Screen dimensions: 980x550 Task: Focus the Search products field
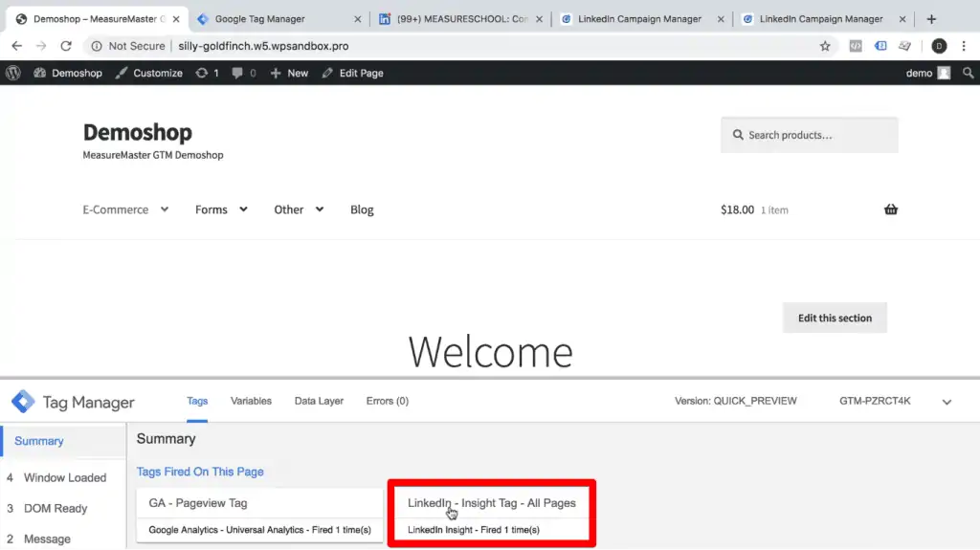click(810, 135)
